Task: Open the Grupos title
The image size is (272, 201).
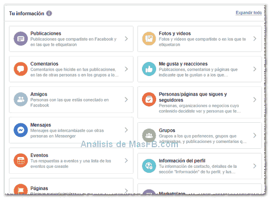Action: [167, 130]
